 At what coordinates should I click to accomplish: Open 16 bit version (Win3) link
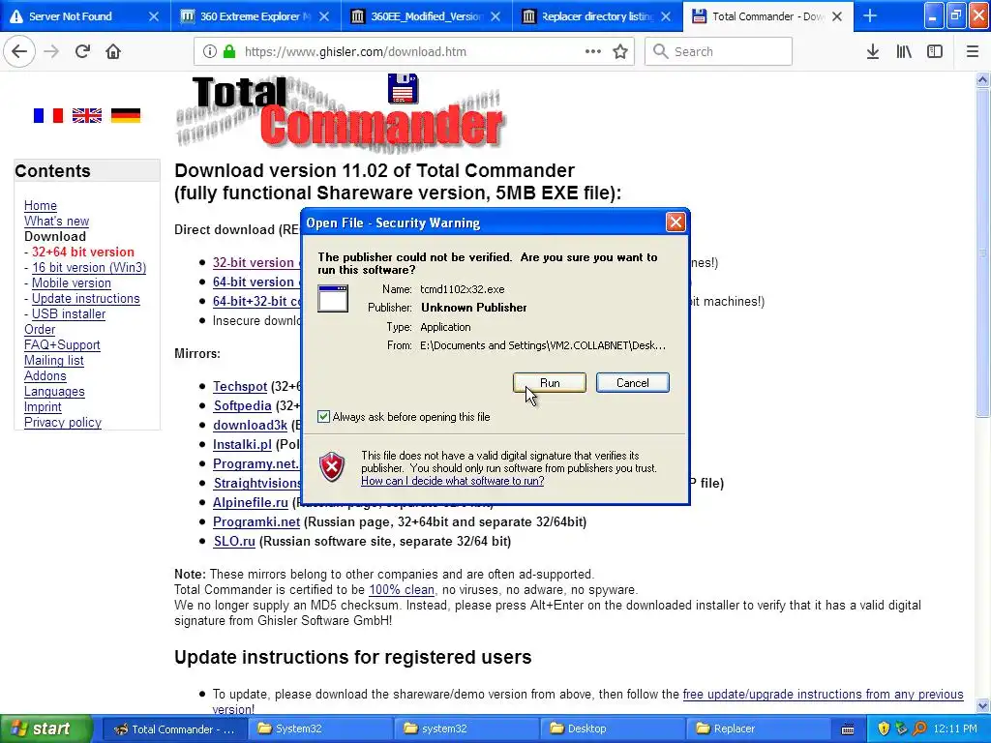pos(89,267)
